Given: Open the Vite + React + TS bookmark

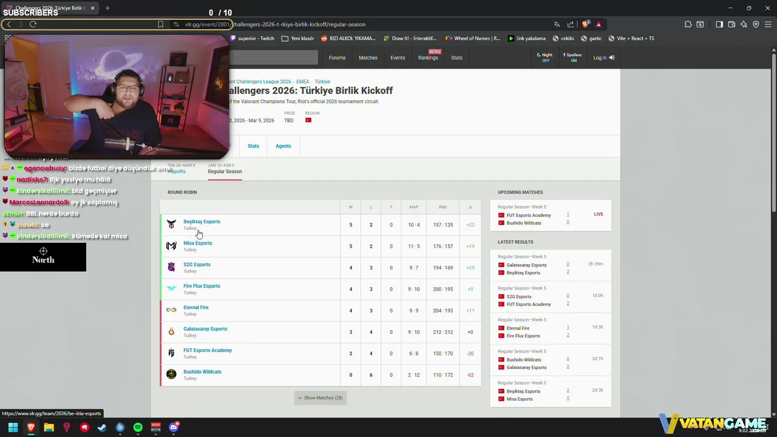Looking at the screenshot, I should pos(631,38).
